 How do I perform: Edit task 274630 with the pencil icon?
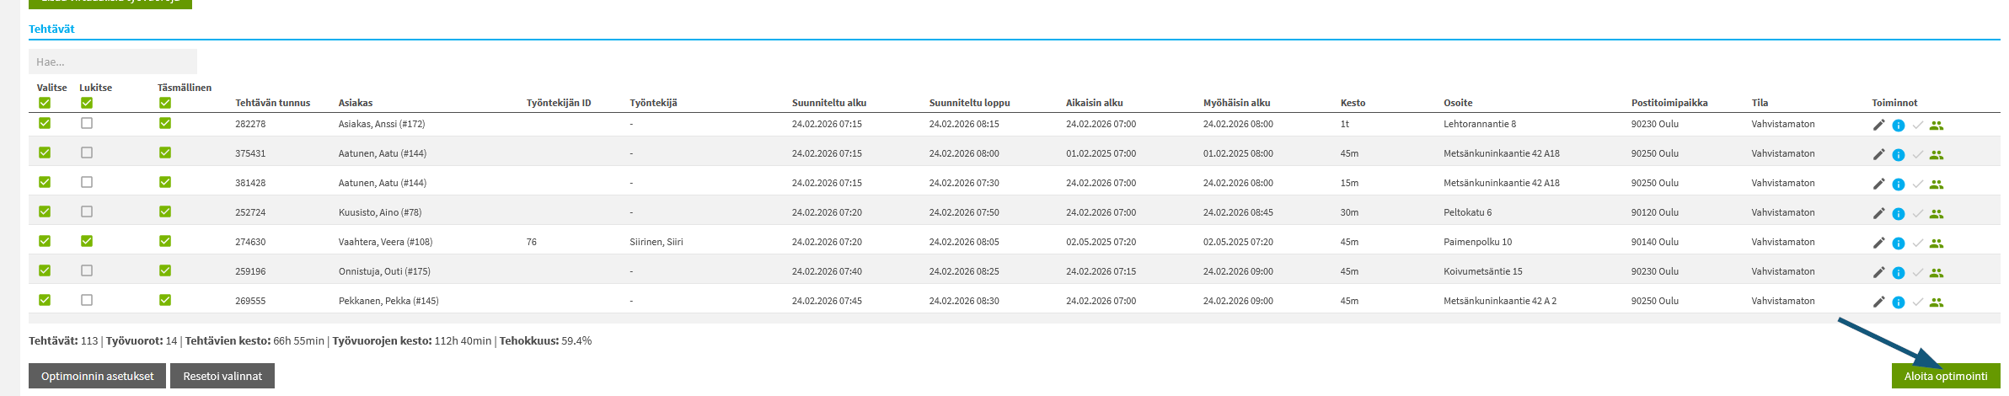pos(1878,243)
